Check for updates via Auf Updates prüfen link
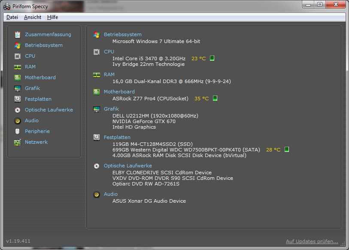Viewport: 349px width, 250px height. 312,241
